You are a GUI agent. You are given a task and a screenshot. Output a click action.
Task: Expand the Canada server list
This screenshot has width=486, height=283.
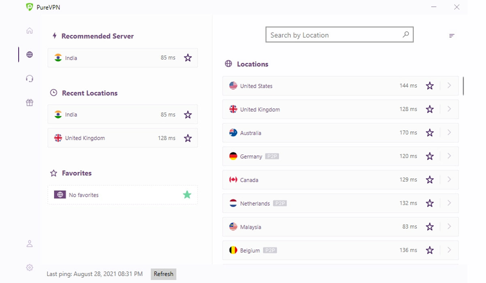449,180
